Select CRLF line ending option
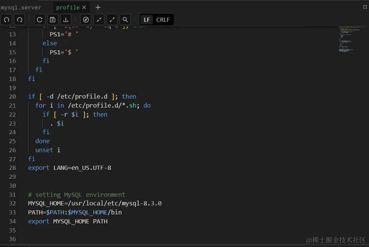The width and height of the screenshot is (369, 247). (163, 19)
